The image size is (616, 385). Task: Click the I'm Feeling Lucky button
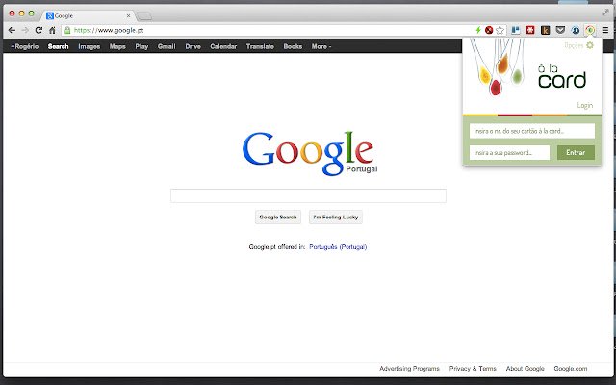tap(336, 217)
